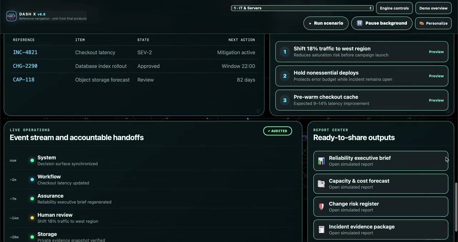Click the green status dot beside Assurance

(x=32, y=199)
